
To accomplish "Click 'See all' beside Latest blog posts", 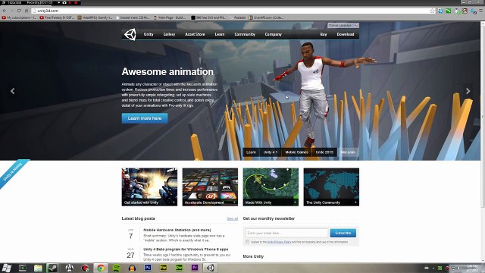I will click(233, 218).
